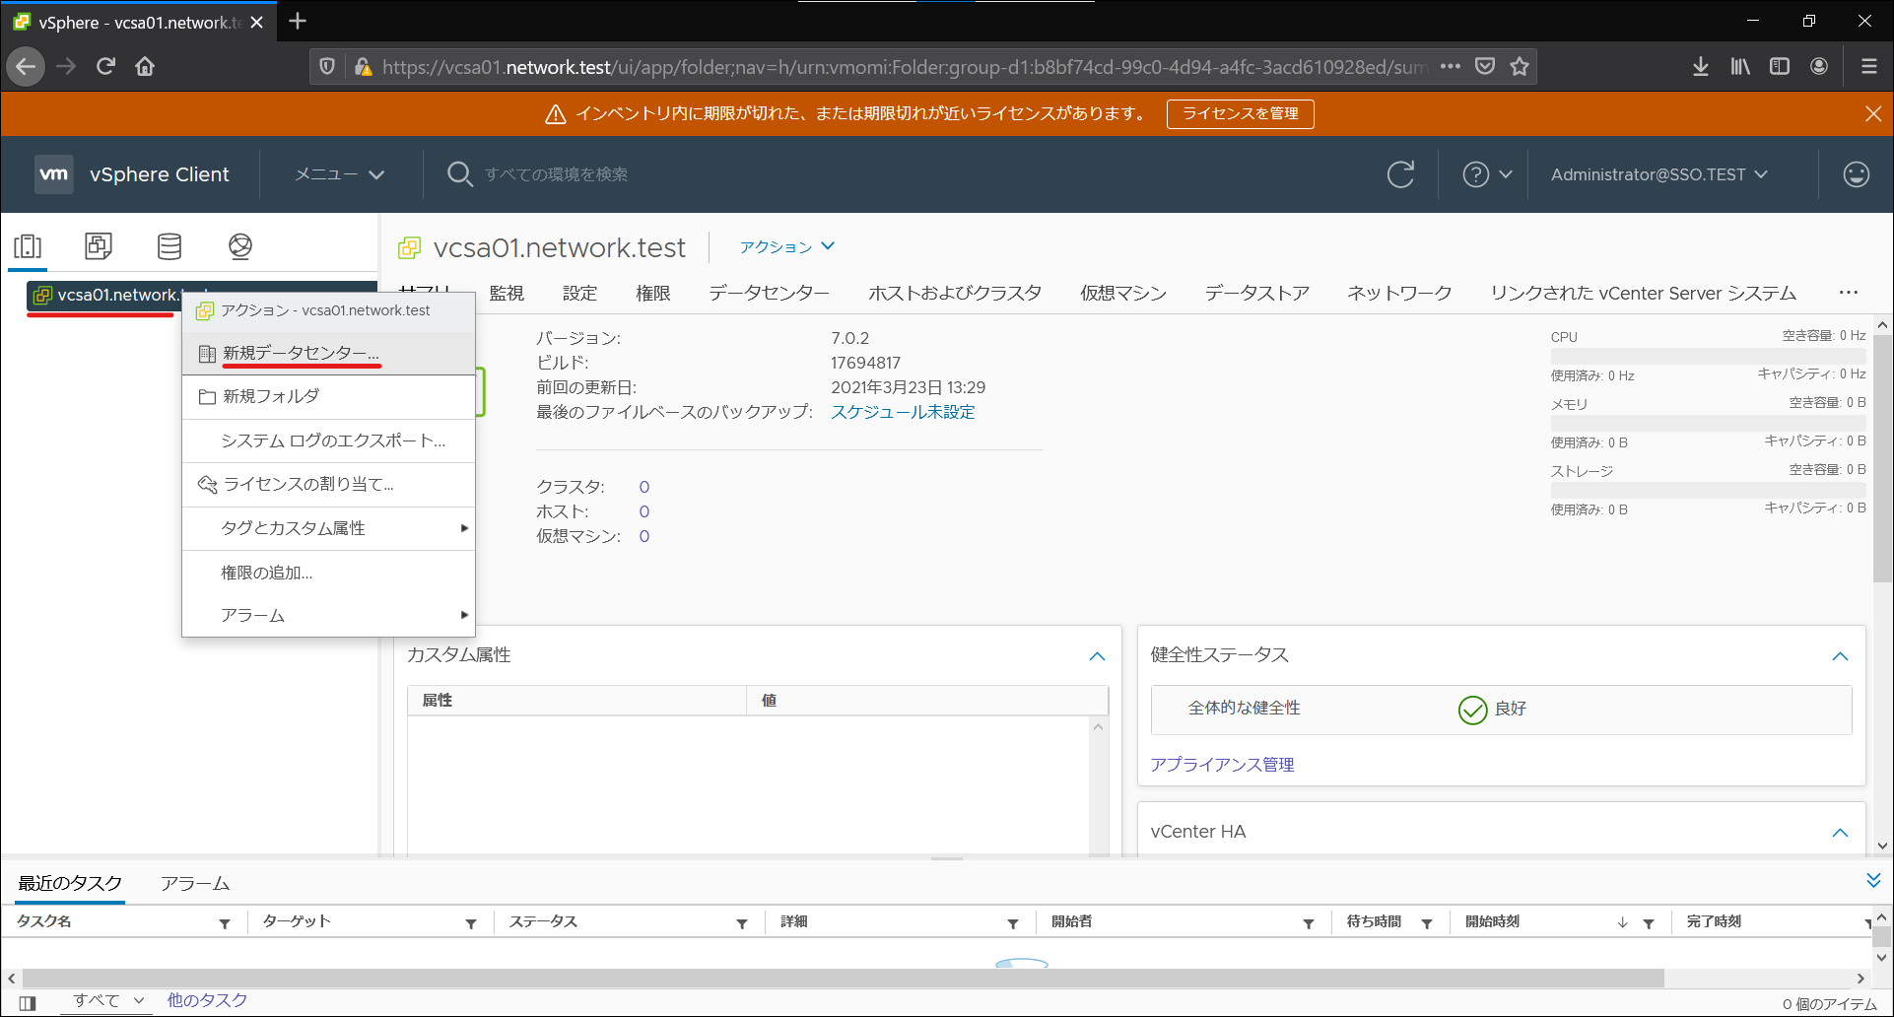Click lock warning site info icon
This screenshot has width=1894, height=1017.
363,67
